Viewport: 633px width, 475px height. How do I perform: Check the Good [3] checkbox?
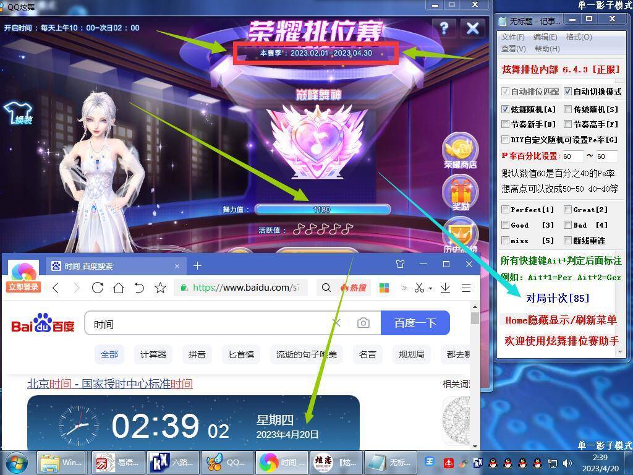pyautogui.click(x=505, y=225)
